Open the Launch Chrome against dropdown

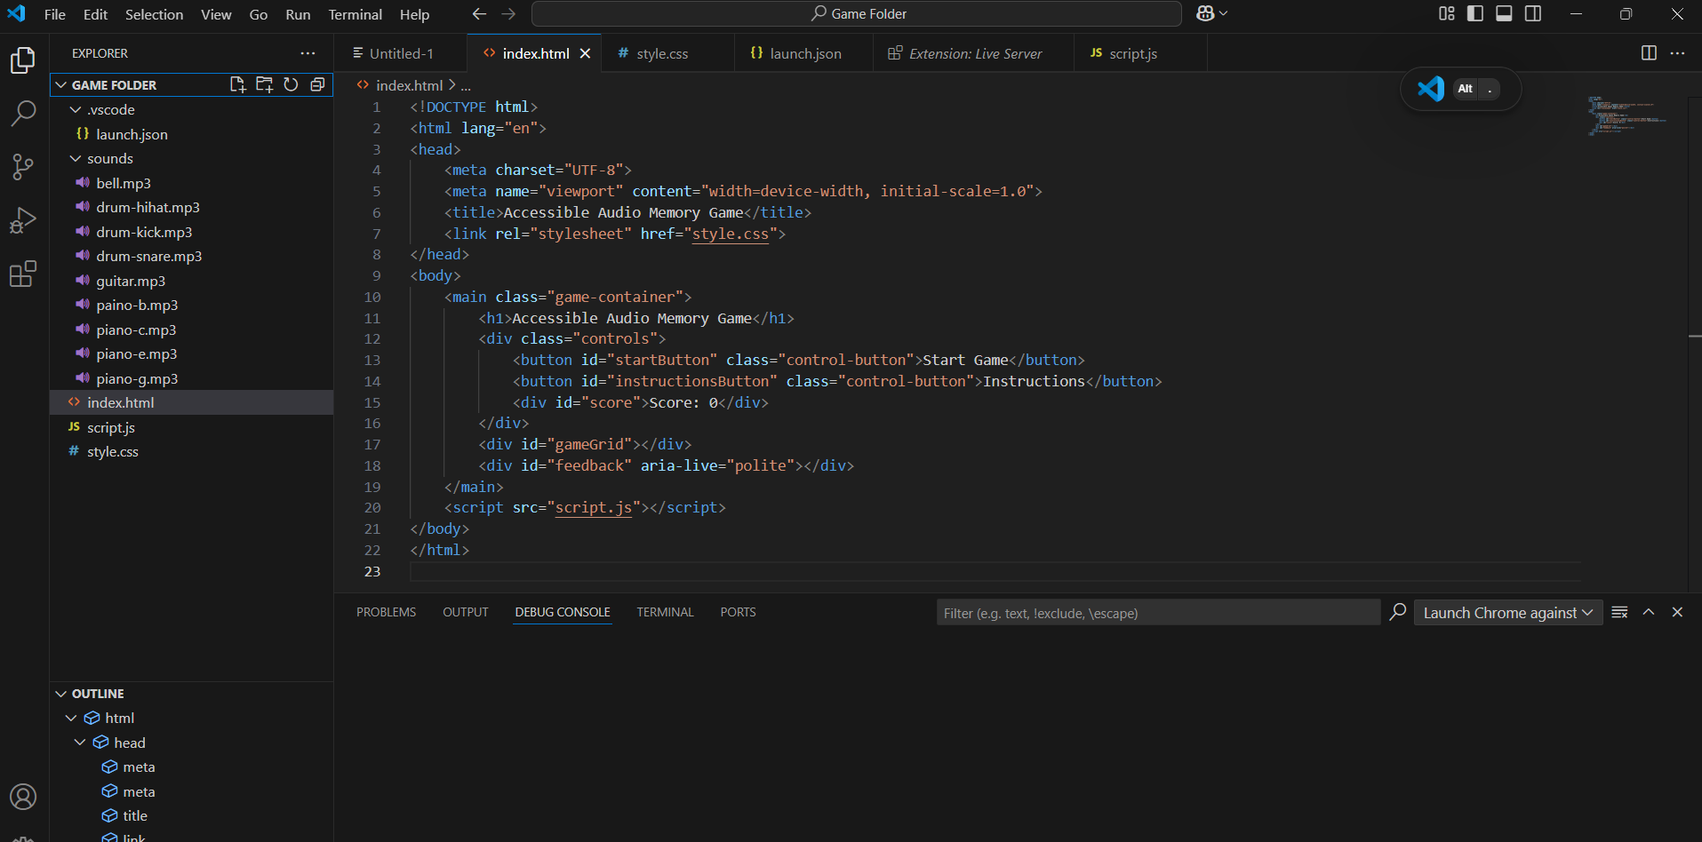click(x=1507, y=613)
